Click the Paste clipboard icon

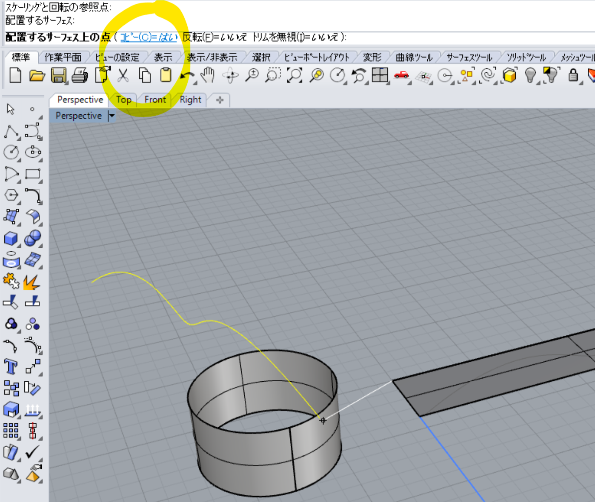[x=166, y=75]
